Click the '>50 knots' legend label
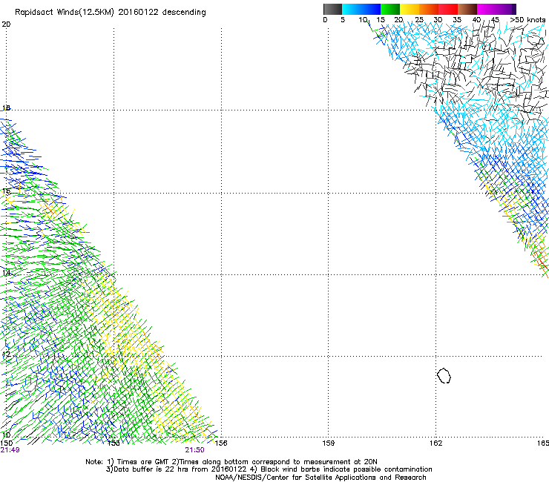This screenshot has width=549, height=482. tap(527, 20)
